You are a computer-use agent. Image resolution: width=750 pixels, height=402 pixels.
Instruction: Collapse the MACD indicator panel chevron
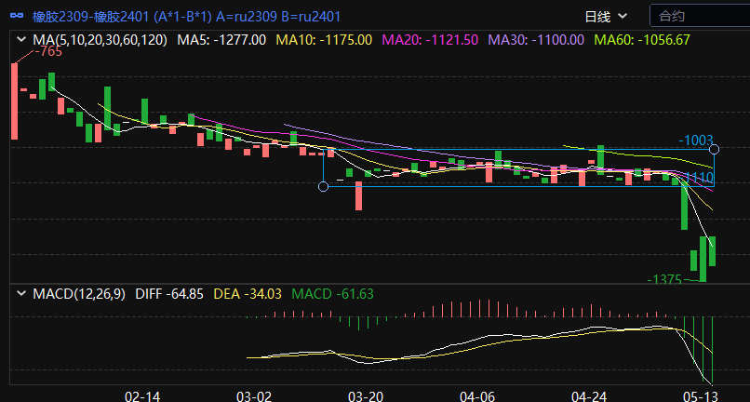20,294
